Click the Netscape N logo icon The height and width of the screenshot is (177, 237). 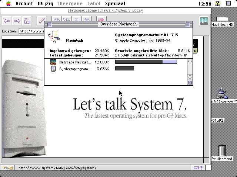[204, 21]
